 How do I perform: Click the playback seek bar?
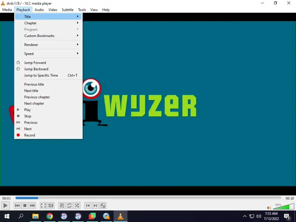click(x=148, y=198)
